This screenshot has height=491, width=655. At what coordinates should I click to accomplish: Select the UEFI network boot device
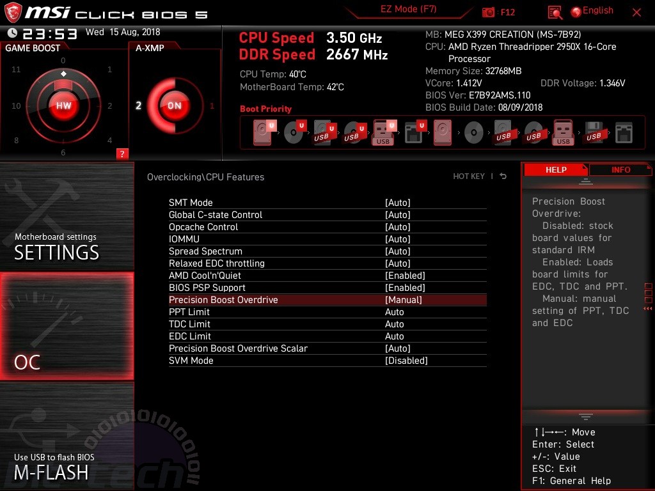pos(414,132)
